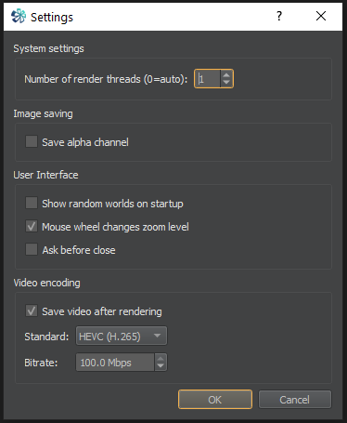The image size is (347, 423).
Task: Decrease render threads with down arrow
Action: [226, 83]
